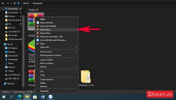Screen dimensions: 176x100
Task: Open Microsoft Edge from the taskbar
Action: point(19,96)
